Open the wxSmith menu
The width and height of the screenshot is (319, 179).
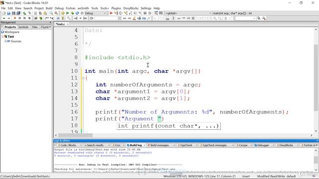point(83,8)
